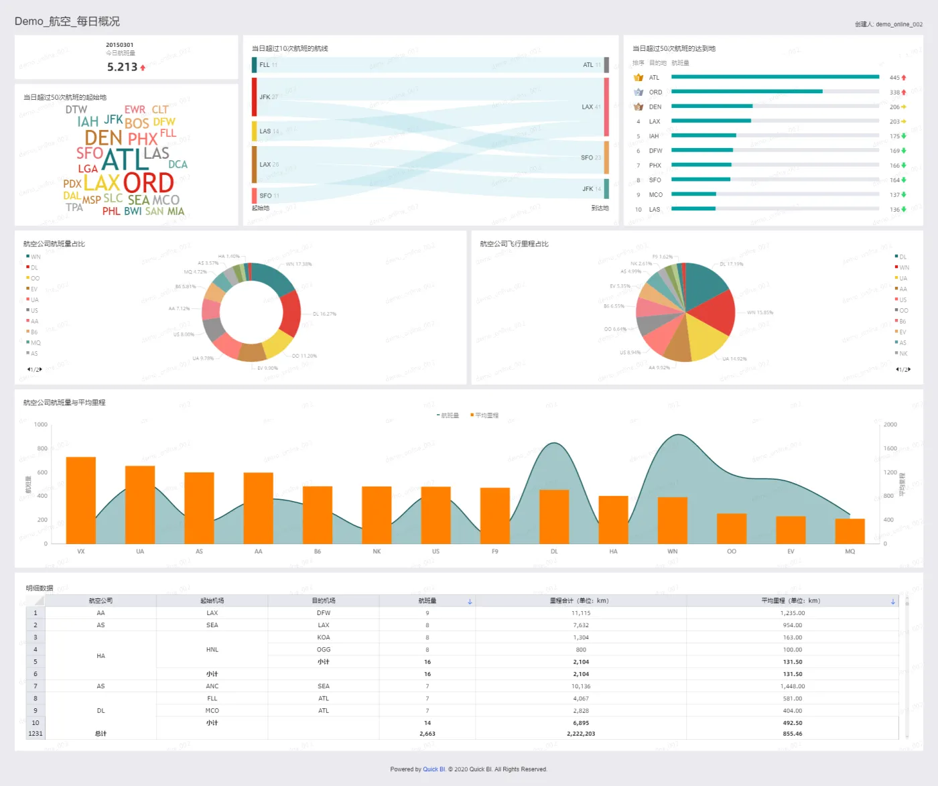Screen dimensions: 938x786
Task: Click the ORD word in word cloud
Action: pos(148,183)
